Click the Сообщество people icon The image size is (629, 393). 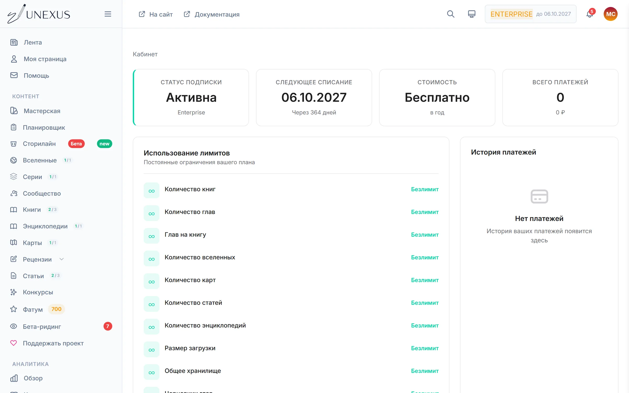coord(14,193)
